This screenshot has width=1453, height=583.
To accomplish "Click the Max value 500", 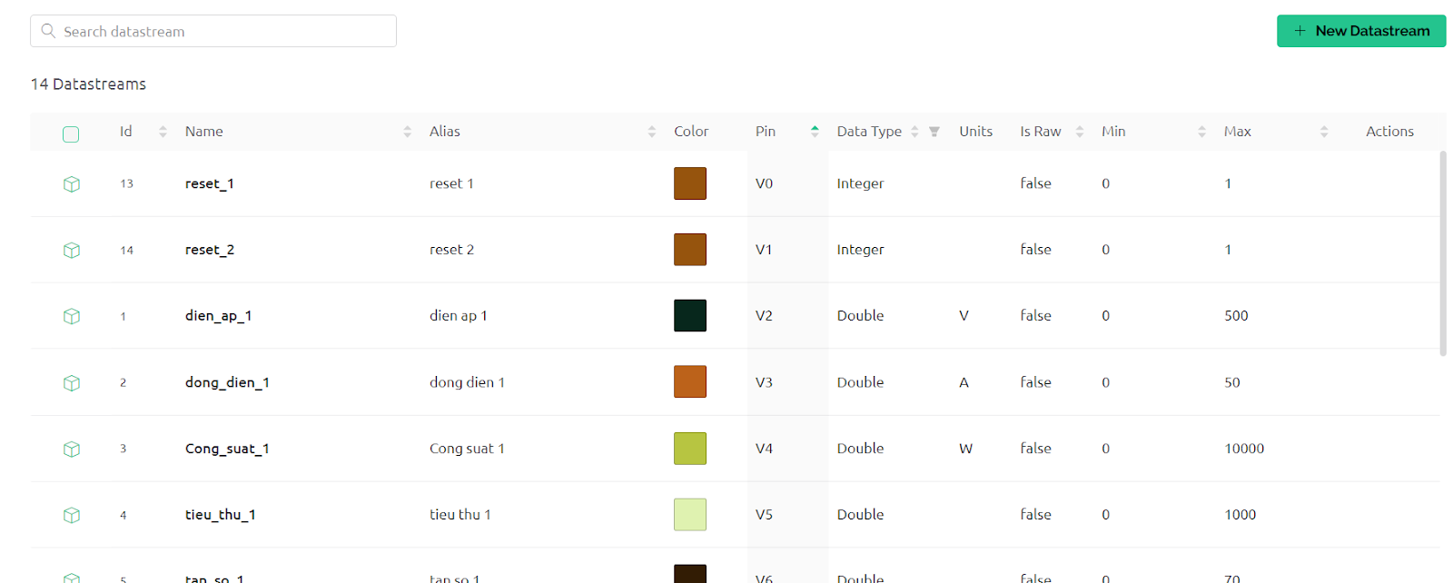I will (1236, 316).
